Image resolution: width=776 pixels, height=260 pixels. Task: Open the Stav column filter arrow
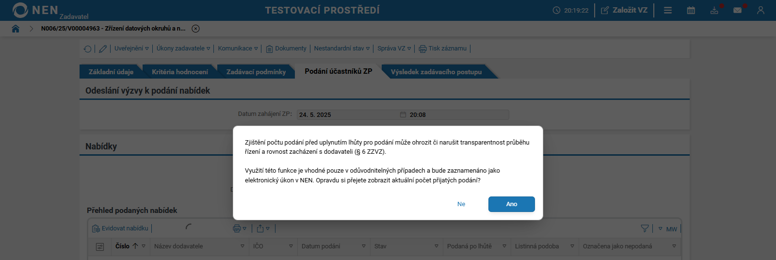436,246
